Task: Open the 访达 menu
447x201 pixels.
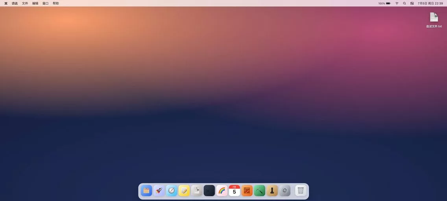Action: (15, 4)
